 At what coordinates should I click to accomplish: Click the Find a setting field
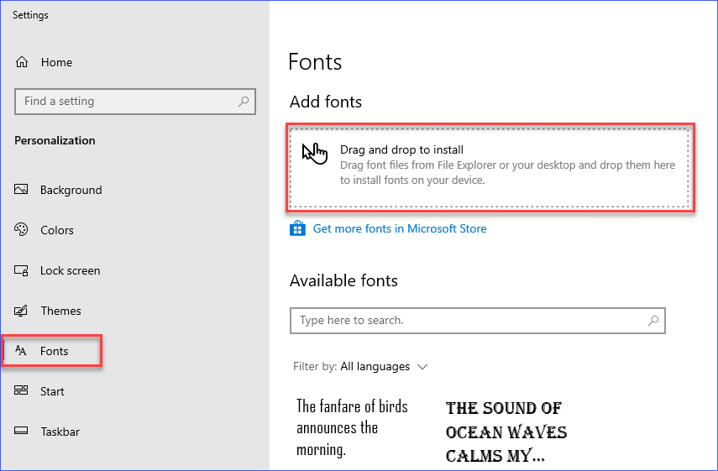click(135, 101)
